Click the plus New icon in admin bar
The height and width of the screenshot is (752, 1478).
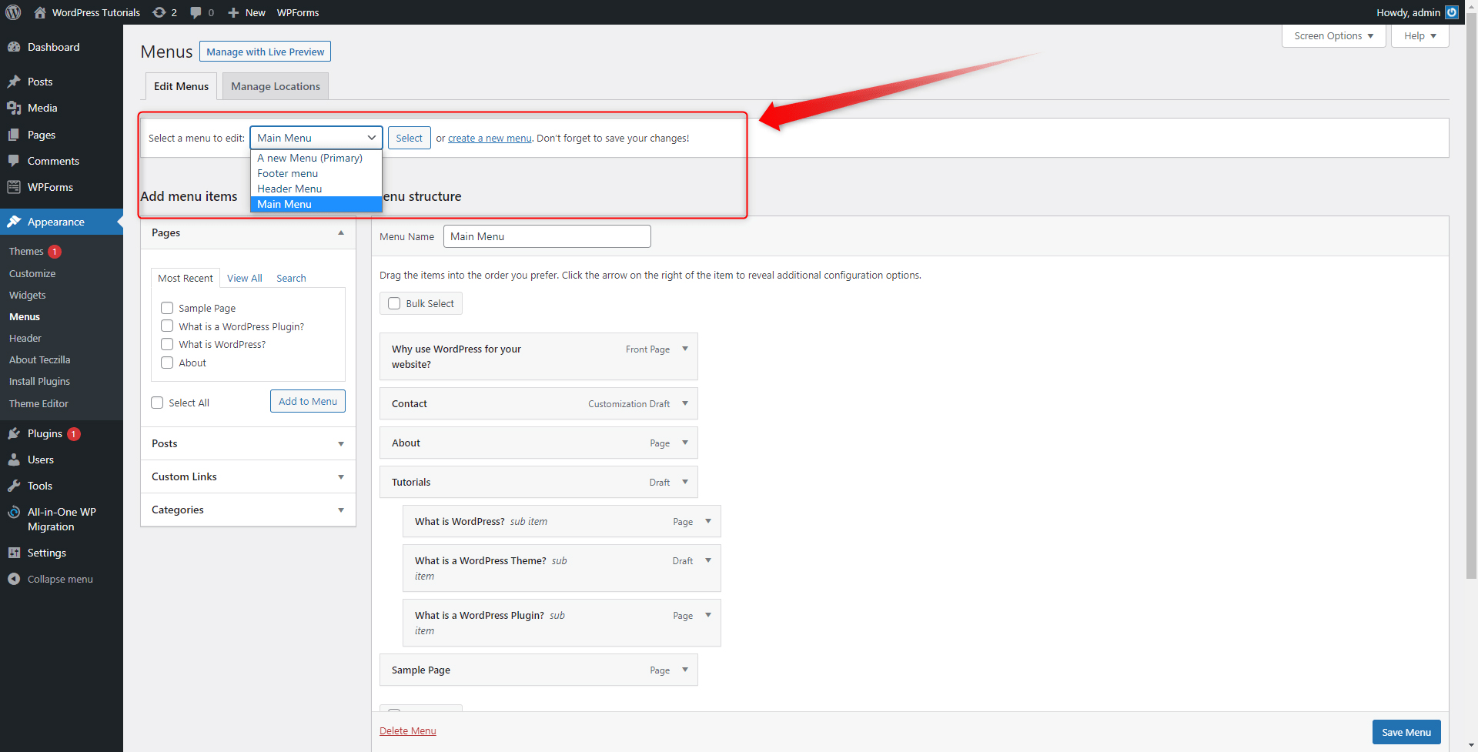233,12
